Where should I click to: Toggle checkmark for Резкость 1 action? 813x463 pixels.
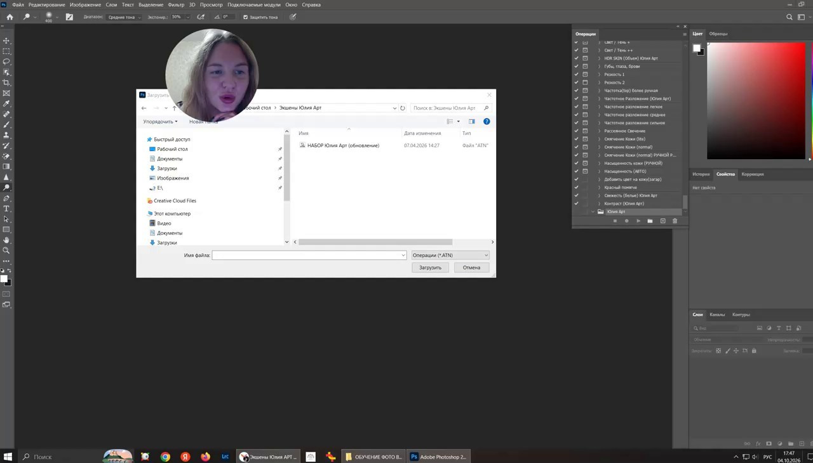tap(576, 74)
